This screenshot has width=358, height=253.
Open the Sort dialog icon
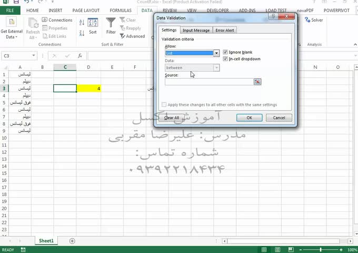point(93,23)
